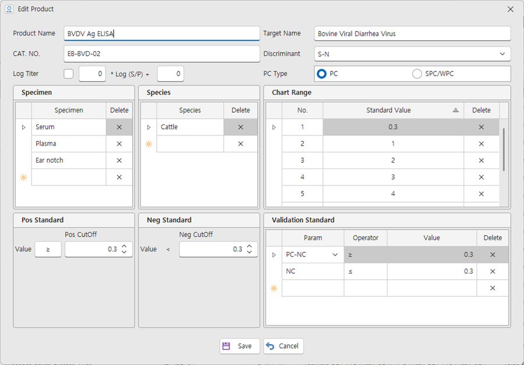Viewport: 524px width, 365px height.
Task: Cancel editing the product
Action: click(284, 346)
